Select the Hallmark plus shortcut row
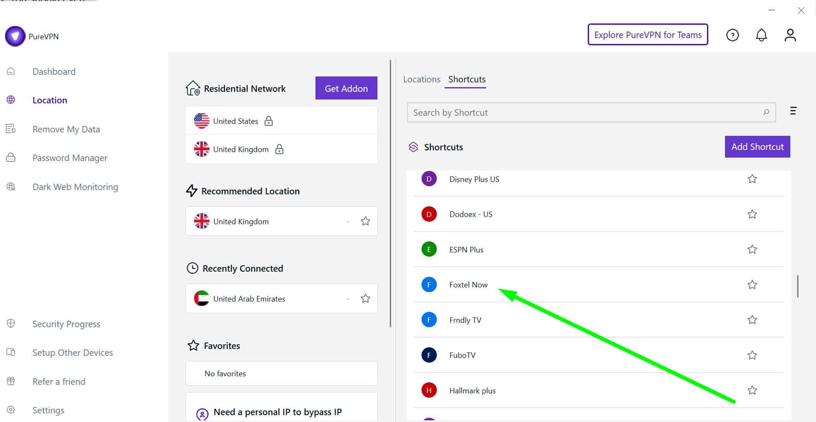Image resolution: width=816 pixels, height=422 pixels. (599, 390)
